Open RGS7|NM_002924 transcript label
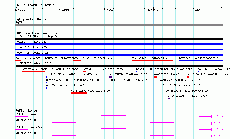This screenshot has width=230, height=139. point(26,114)
